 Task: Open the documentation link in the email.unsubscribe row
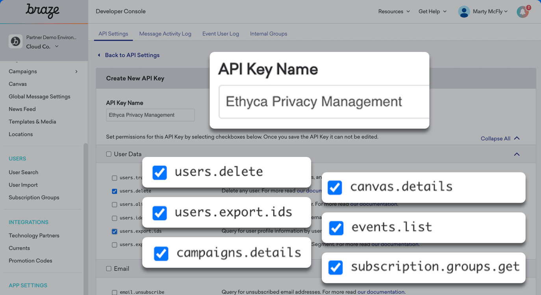click(381, 292)
